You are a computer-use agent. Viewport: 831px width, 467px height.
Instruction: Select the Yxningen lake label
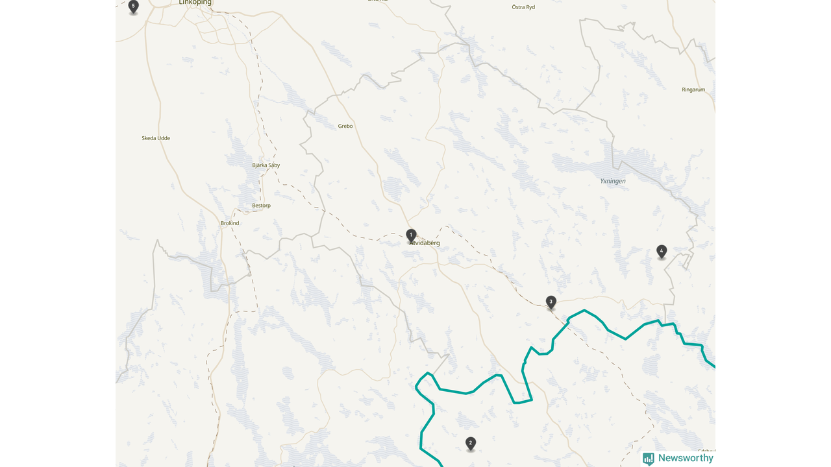pyautogui.click(x=613, y=181)
